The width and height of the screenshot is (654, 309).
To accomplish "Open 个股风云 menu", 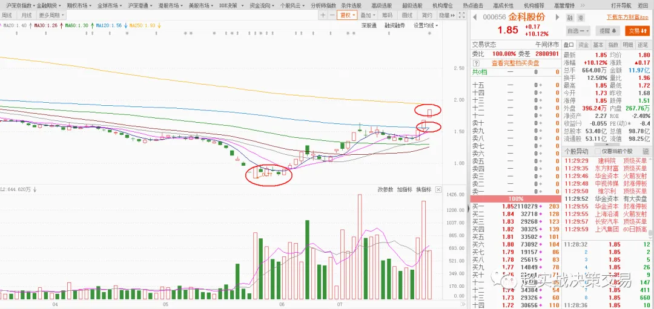I will pyautogui.click(x=292, y=5).
